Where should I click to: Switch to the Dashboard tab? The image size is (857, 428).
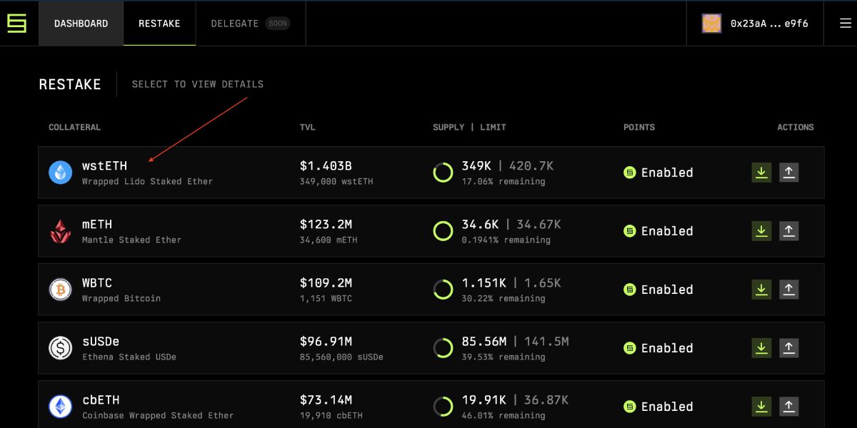[x=81, y=24]
